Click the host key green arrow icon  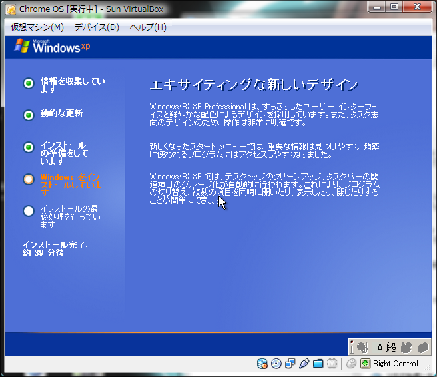(365, 364)
